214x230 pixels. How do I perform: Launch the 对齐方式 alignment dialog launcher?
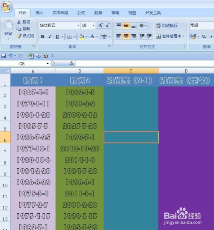point(184,46)
